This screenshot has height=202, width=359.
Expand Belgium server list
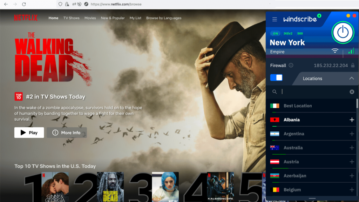tap(352, 190)
